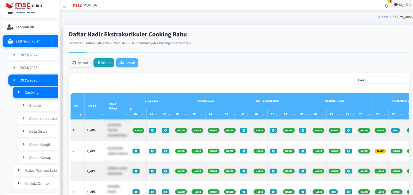
Task: Add attendance for student 3 on September 03
Action: 244,171
